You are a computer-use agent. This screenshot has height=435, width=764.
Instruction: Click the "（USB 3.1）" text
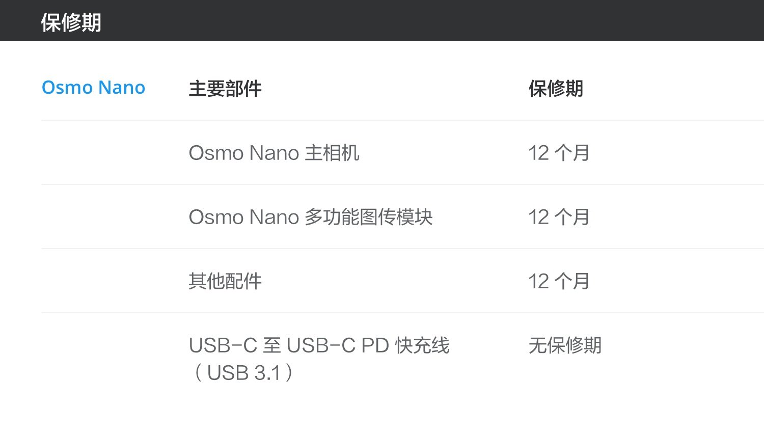tap(243, 373)
